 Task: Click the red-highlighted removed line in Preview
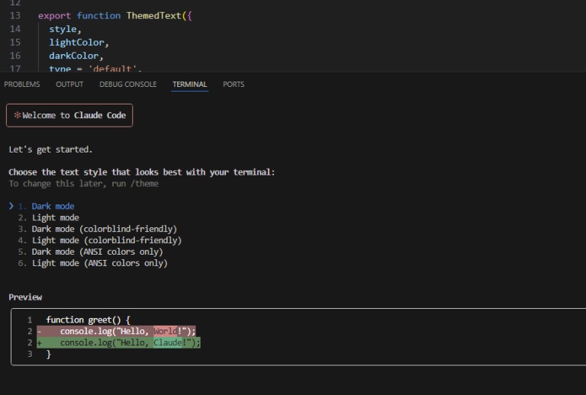[122, 332]
